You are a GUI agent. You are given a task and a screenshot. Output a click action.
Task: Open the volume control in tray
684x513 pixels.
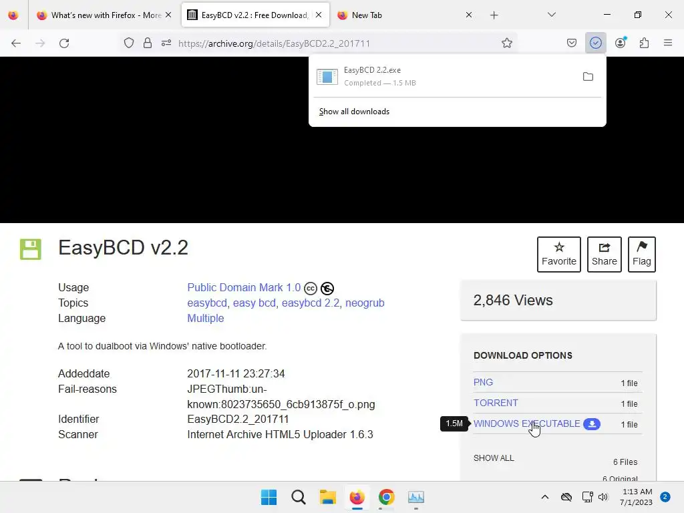pos(603,497)
